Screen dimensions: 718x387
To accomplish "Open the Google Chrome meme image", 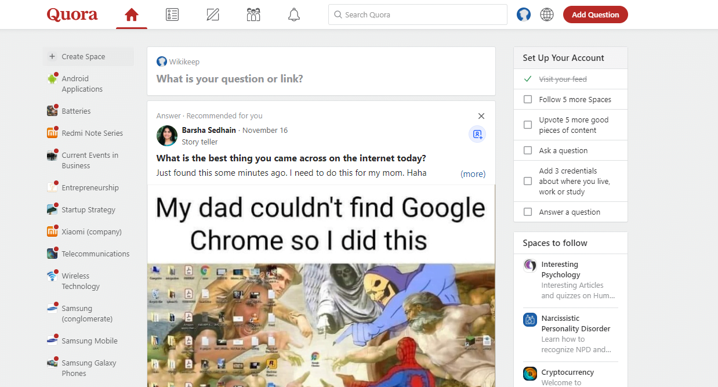I will [x=321, y=286].
